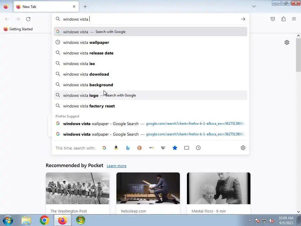Viewport: 301px width, 226px height.
Task: Open the green Windows icon taskbar app
Action: click(x=81, y=220)
